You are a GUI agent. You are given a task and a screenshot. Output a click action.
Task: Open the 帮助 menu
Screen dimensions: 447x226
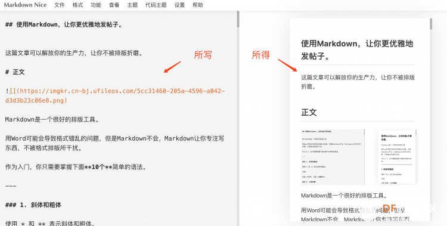click(198, 5)
